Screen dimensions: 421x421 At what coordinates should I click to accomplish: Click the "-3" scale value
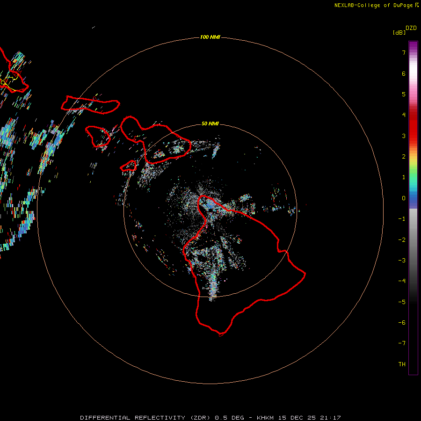pyautogui.click(x=402, y=261)
